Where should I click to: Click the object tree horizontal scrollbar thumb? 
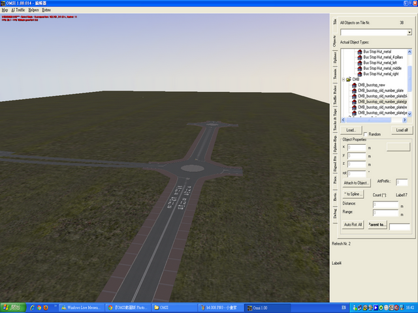coord(368,120)
